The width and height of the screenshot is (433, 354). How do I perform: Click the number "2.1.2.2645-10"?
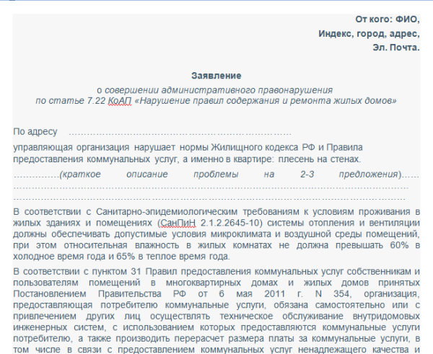[x=229, y=223]
